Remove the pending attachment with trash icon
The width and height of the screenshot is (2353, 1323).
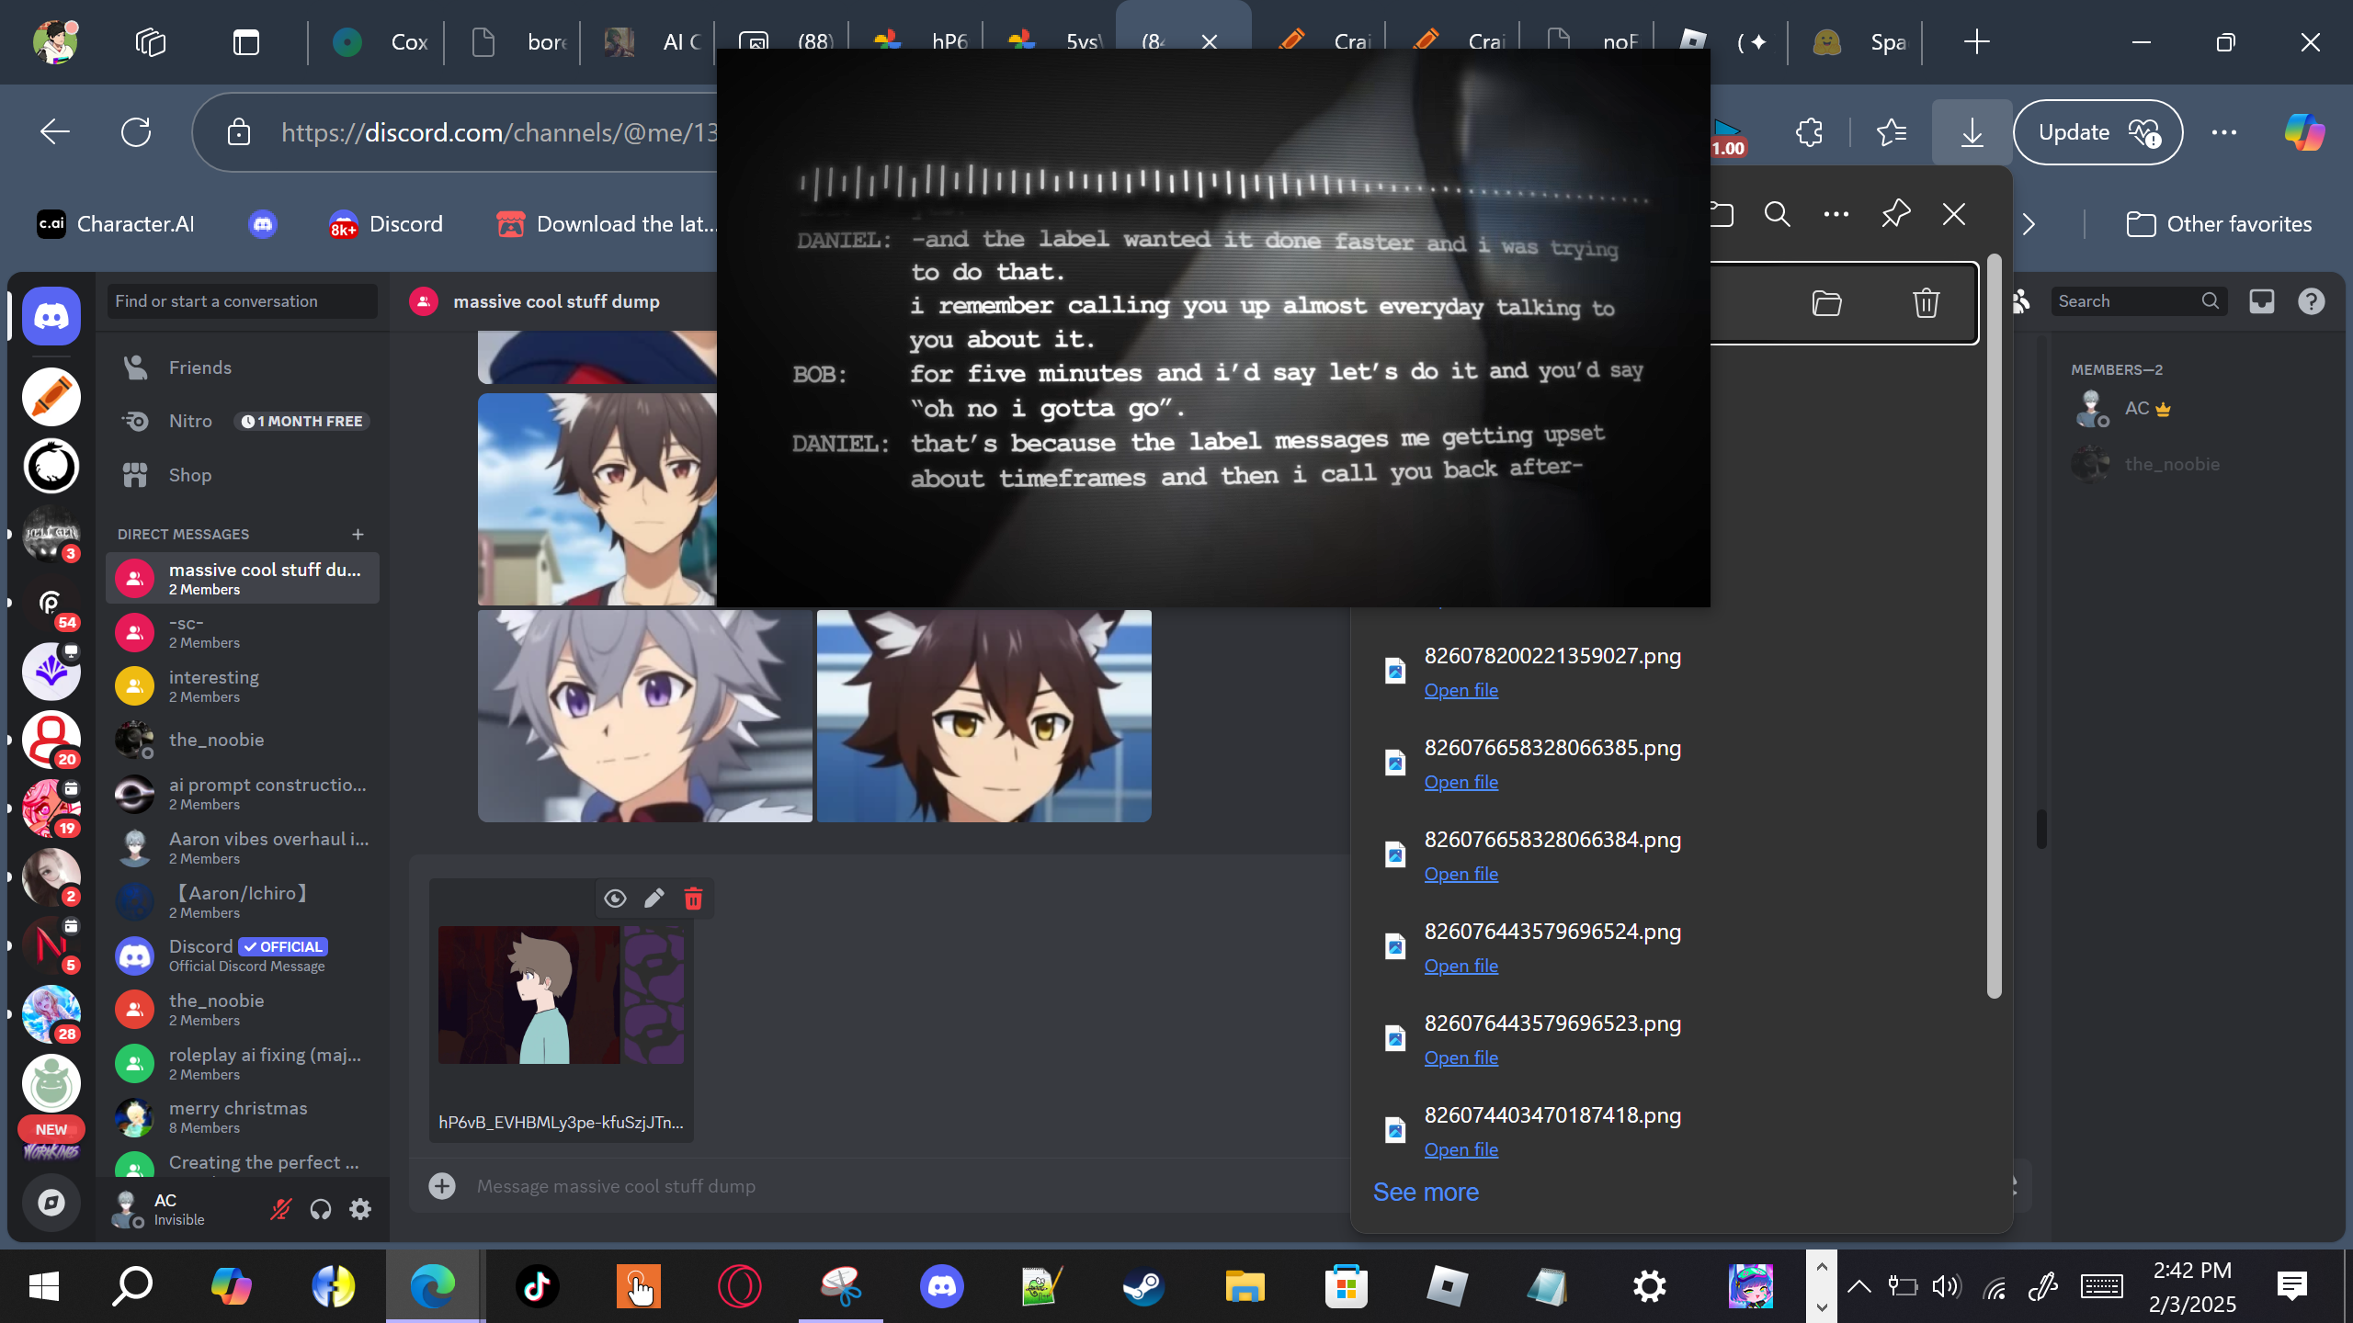[x=694, y=899]
